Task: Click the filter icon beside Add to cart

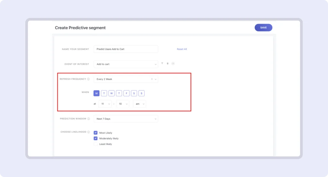Action: tap(162, 64)
